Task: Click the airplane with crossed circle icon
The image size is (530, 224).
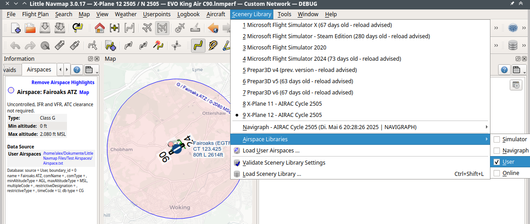Action: pyautogui.click(x=180, y=28)
